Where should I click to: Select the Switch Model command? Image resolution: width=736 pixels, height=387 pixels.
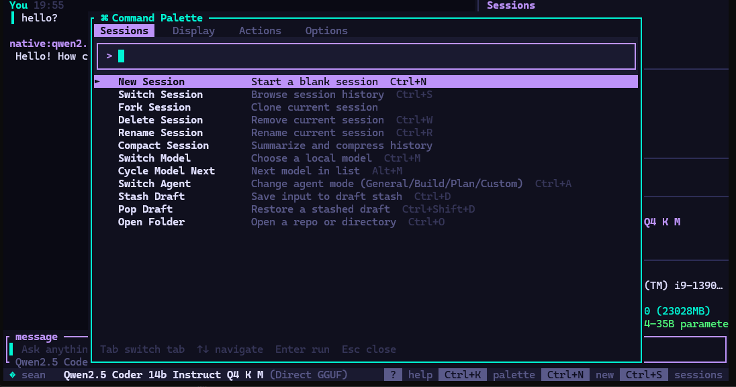(366, 158)
